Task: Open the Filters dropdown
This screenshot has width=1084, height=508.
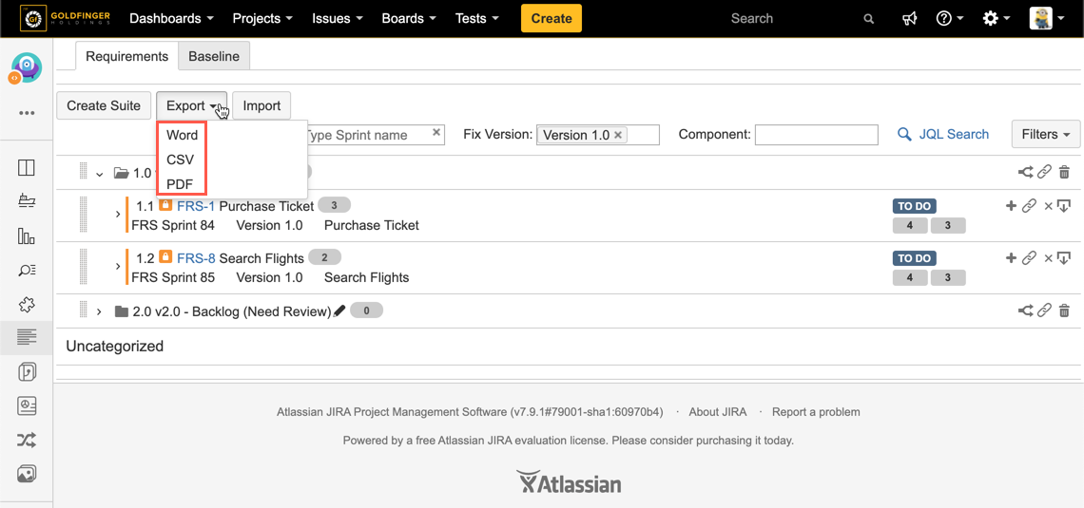Action: point(1045,135)
